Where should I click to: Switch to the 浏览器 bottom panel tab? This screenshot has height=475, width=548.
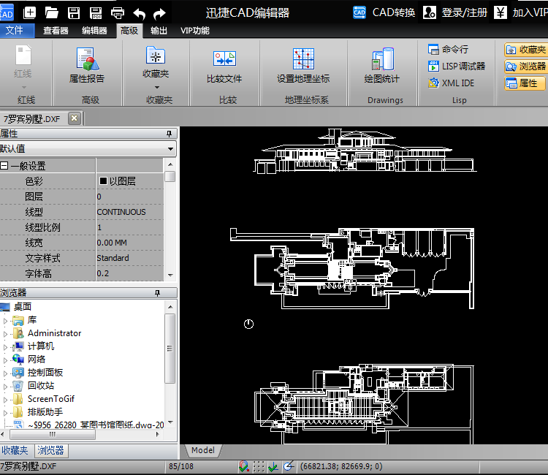(50, 450)
